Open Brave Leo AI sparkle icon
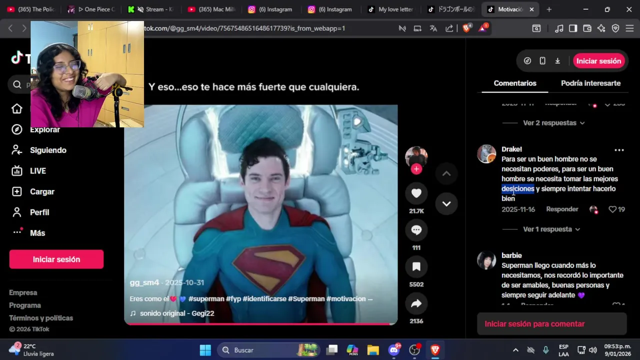640x360 pixels. click(601, 28)
